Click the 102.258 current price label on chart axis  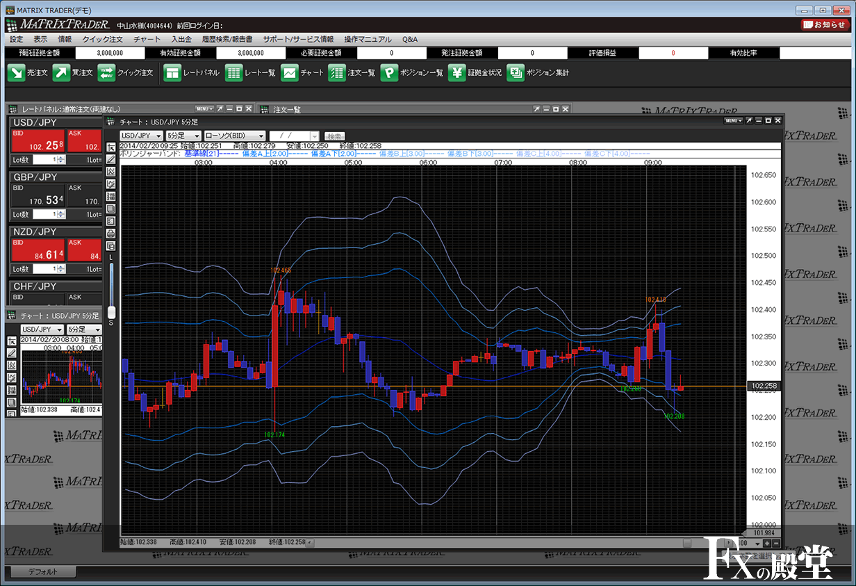pyautogui.click(x=763, y=386)
